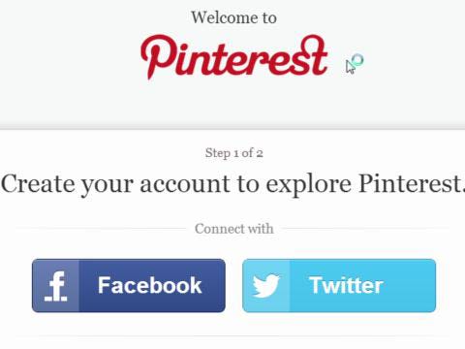Click the divider line below the social buttons
465x349 pixels.
tap(232, 336)
